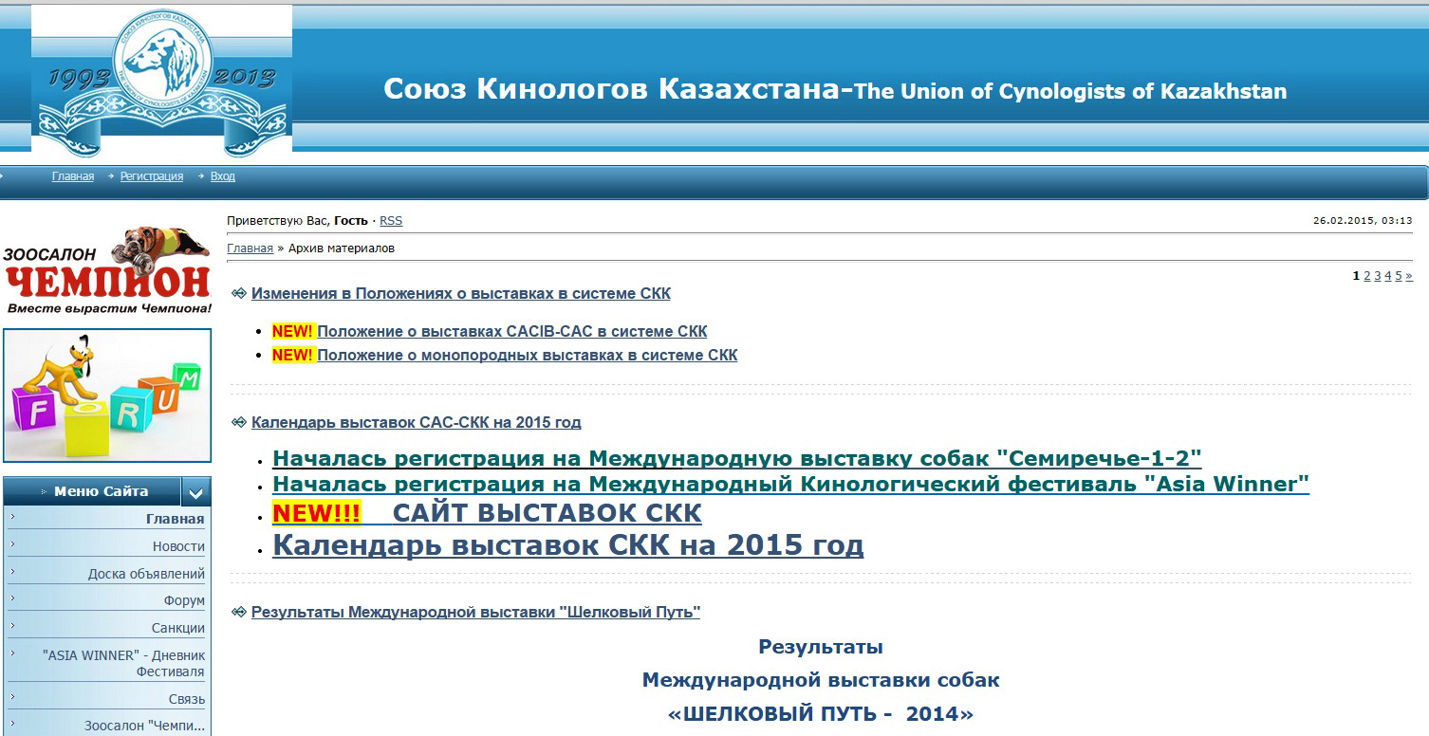Select Доска объявлений in the site menu
Image resolution: width=1429 pixels, height=736 pixels.
[x=146, y=574]
